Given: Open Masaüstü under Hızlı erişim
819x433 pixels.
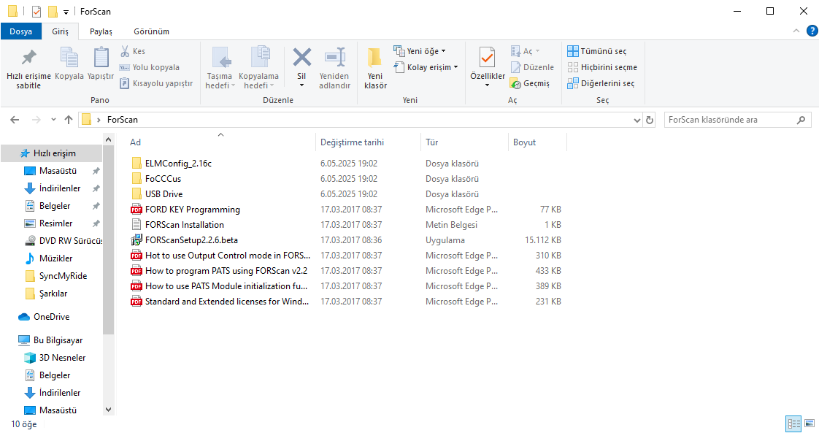Looking at the screenshot, I should (x=58, y=171).
